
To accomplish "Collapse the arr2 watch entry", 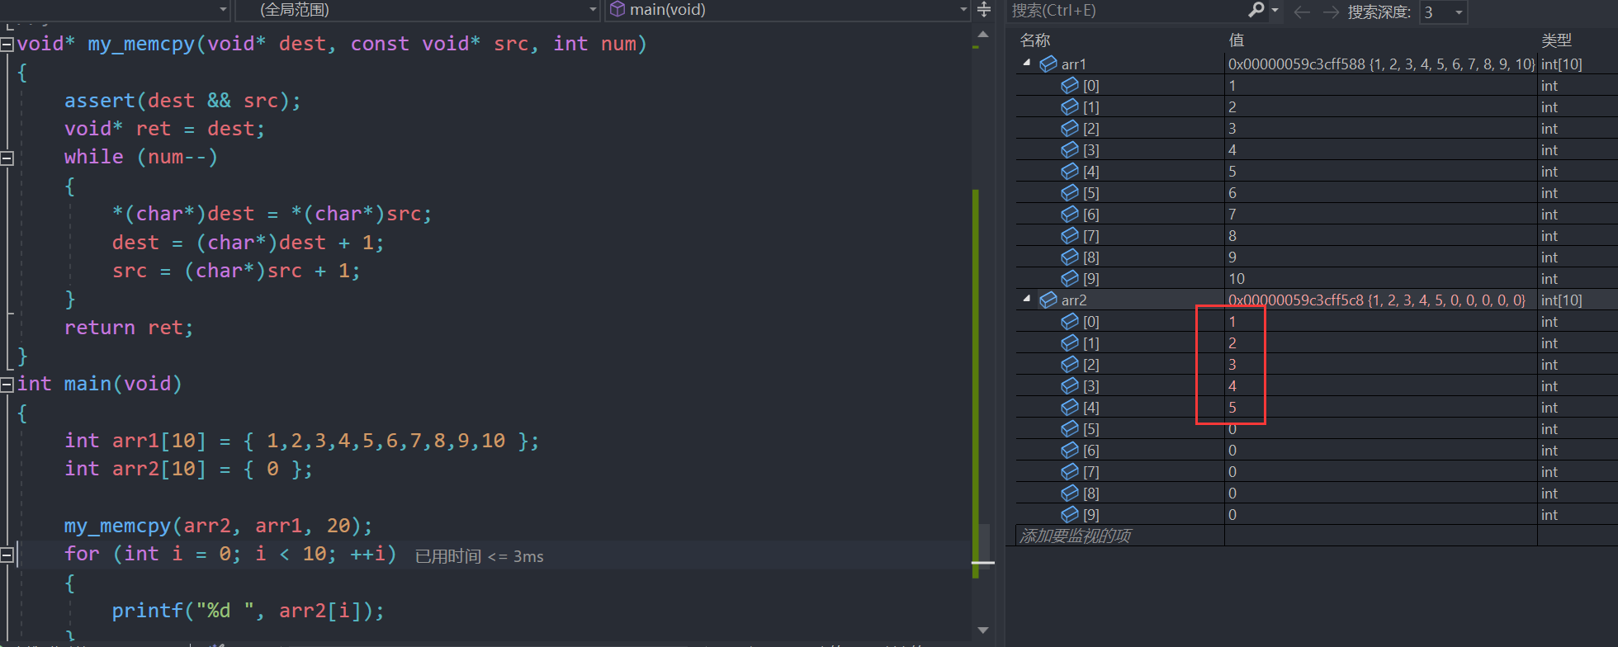I will click(x=1027, y=299).
